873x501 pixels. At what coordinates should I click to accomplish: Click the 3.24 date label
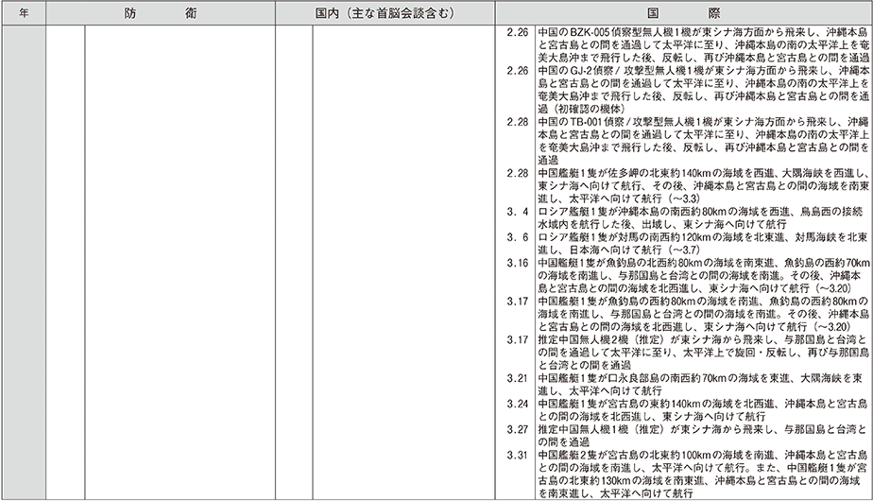[517, 404]
